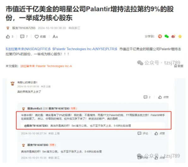The height and width of the screenshot is (167, 188).
Task: Reply via 评论 under 上海 comment
Action: (143, 133)
